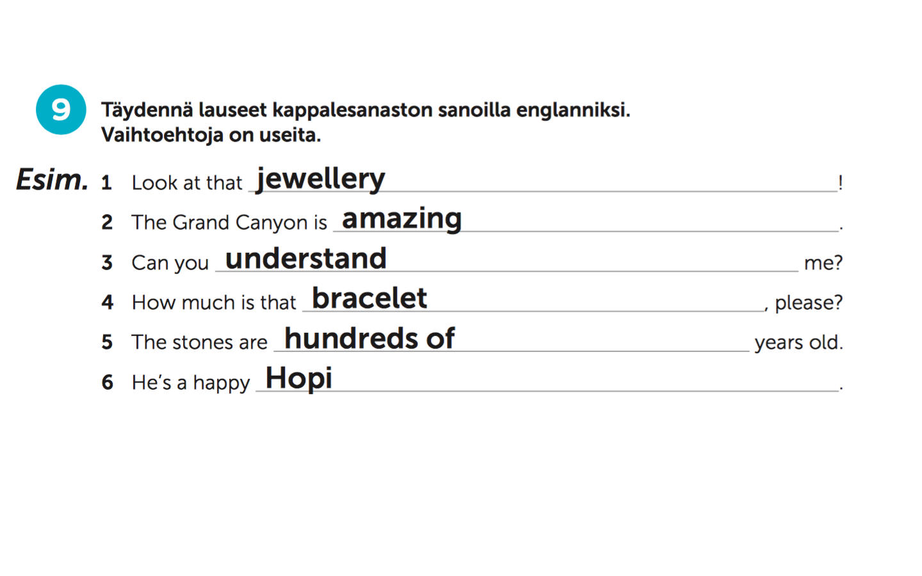Image resolution: width=922 pixels, height=576 pixels.
Task: Click the "Esim." example label
Action: tap(52, 180)
